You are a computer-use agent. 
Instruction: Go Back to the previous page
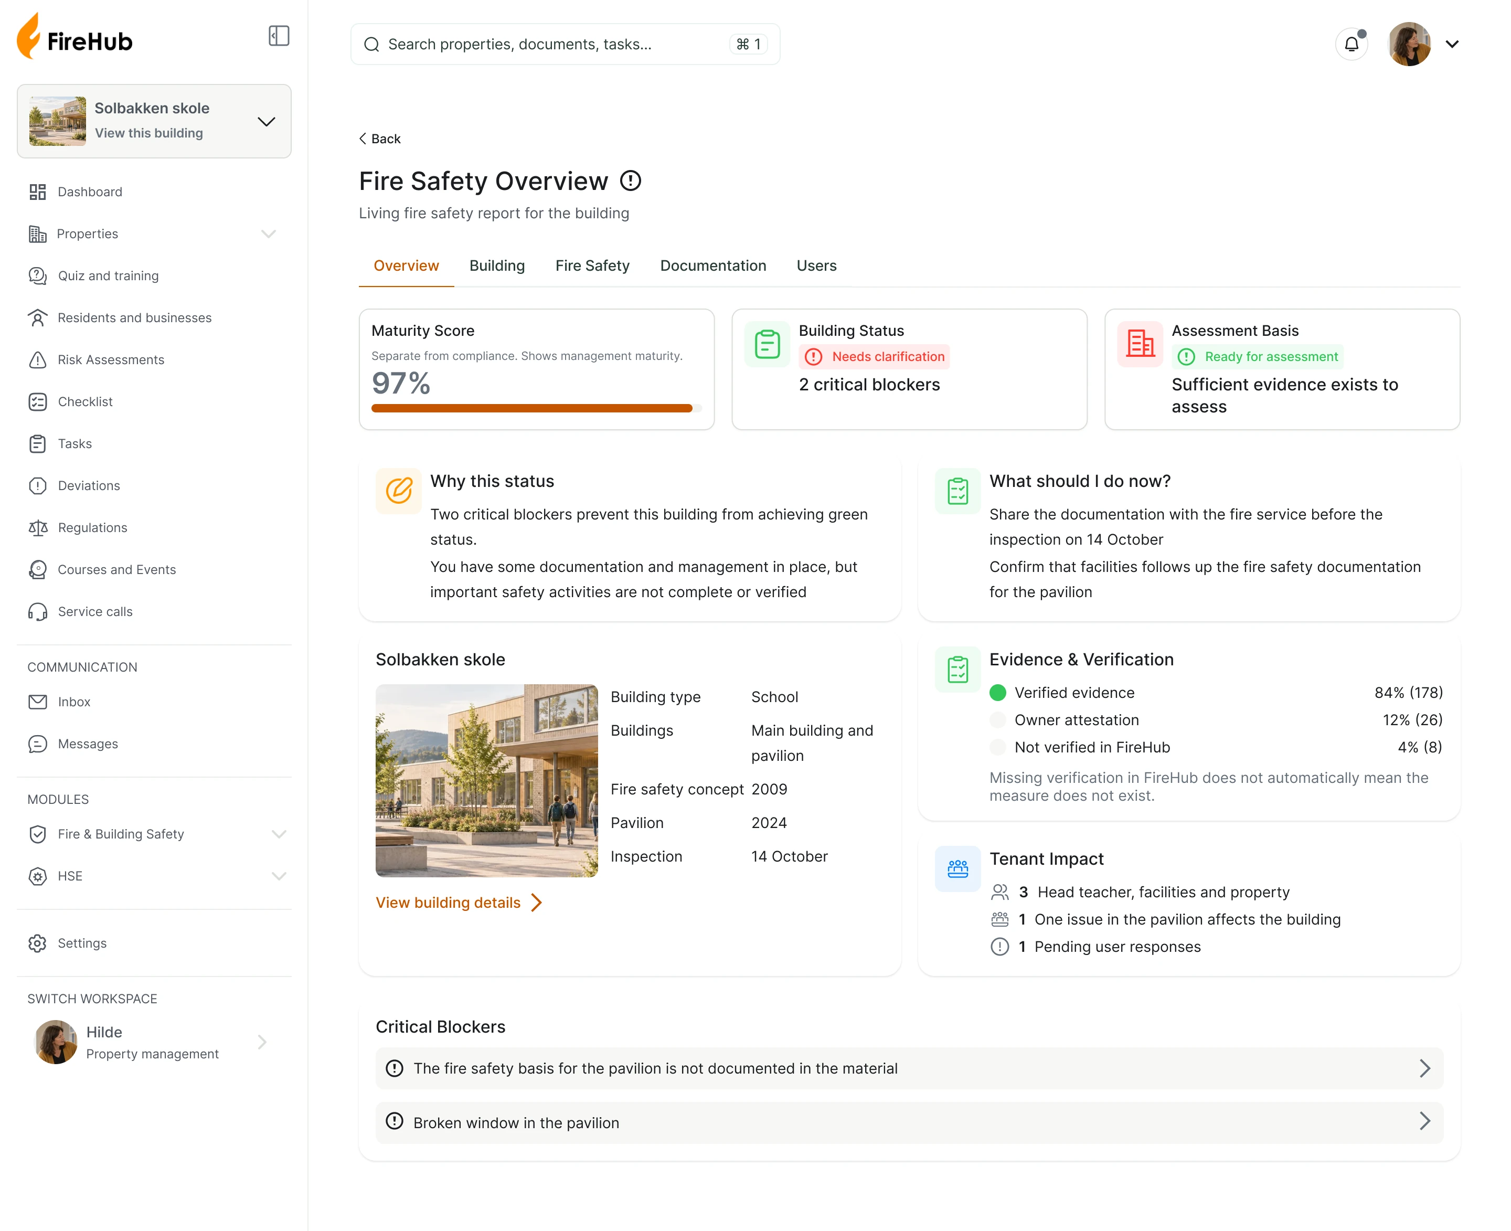tap(380, 139)
